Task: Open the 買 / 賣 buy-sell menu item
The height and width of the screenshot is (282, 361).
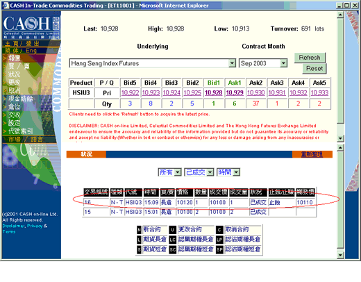Action: click(x=19, y=66)
